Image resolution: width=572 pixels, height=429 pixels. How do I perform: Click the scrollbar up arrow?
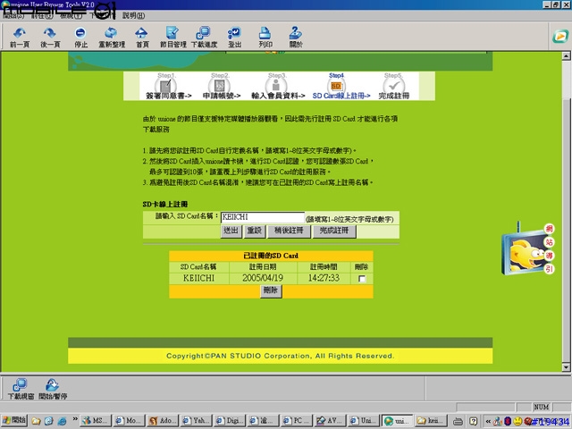566,55
